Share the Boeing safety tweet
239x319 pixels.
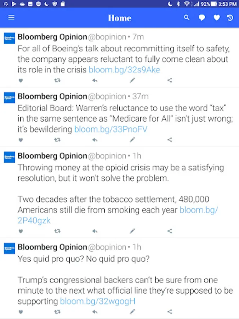(x=170, y=80)
